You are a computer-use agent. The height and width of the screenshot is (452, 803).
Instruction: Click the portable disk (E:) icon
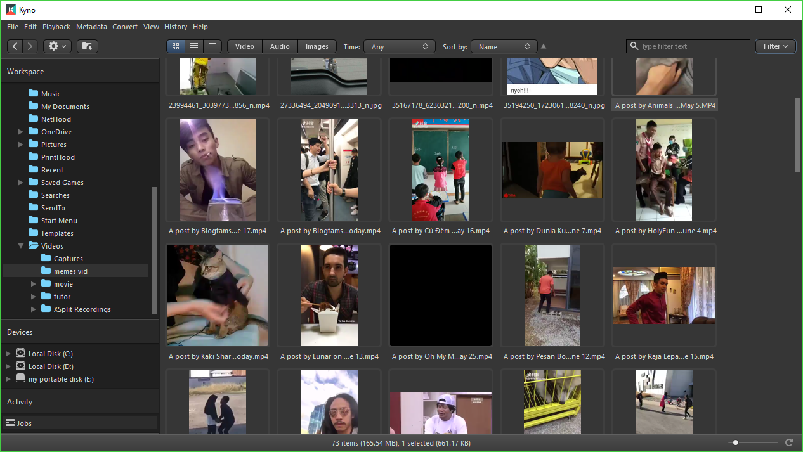[21, 378]
